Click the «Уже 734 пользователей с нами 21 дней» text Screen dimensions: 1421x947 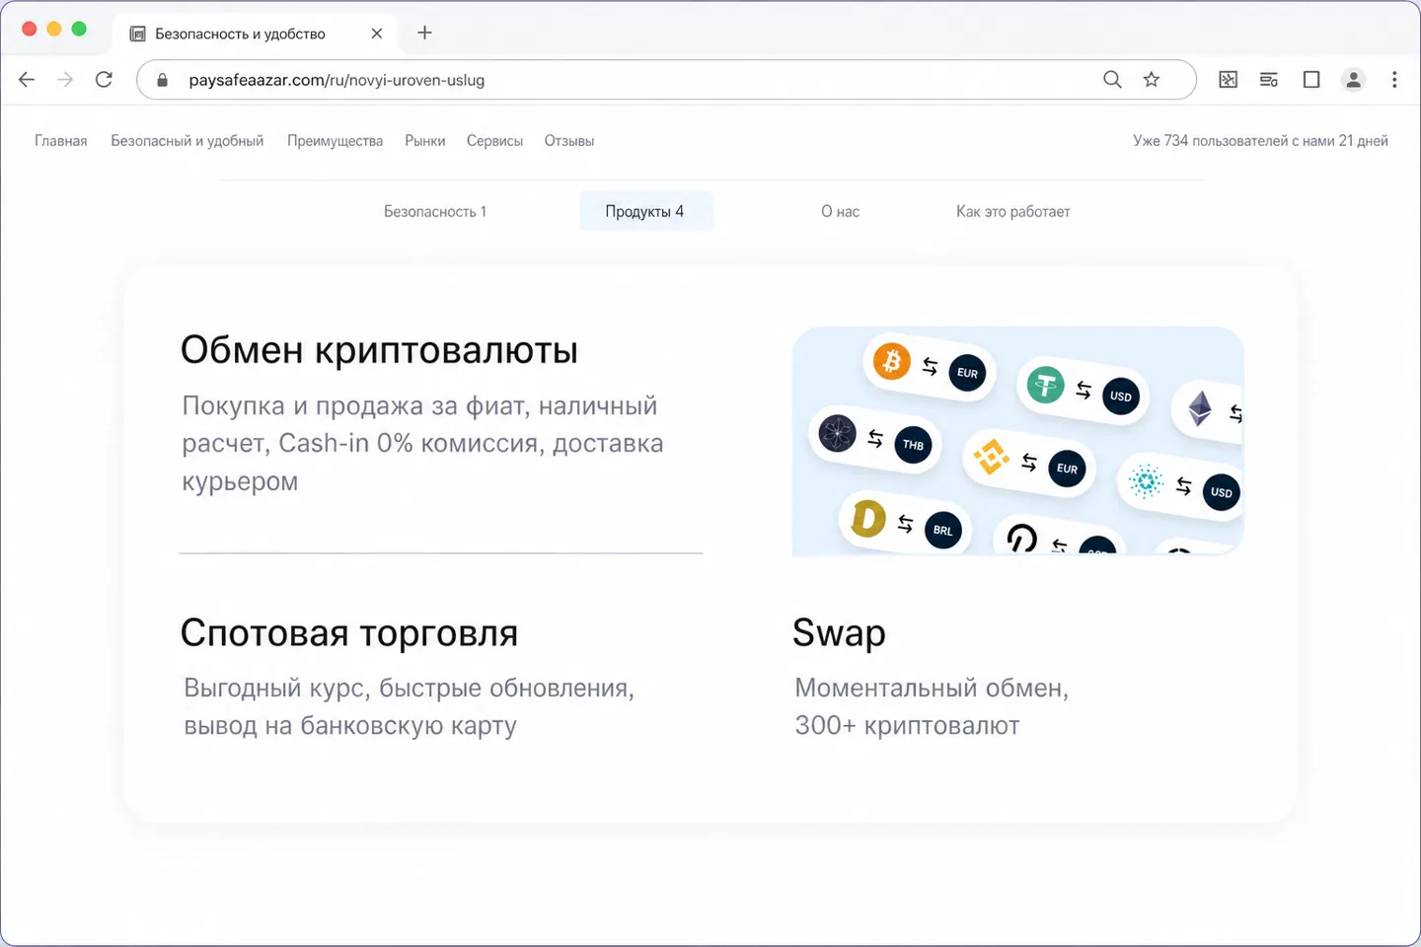(x=1260, y=141)
